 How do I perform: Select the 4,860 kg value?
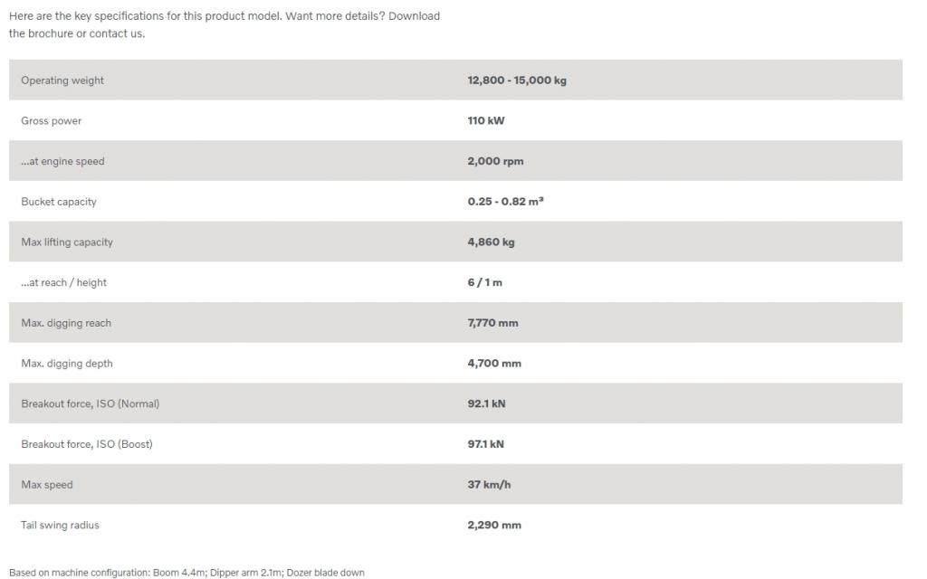[x=491, y=242]
